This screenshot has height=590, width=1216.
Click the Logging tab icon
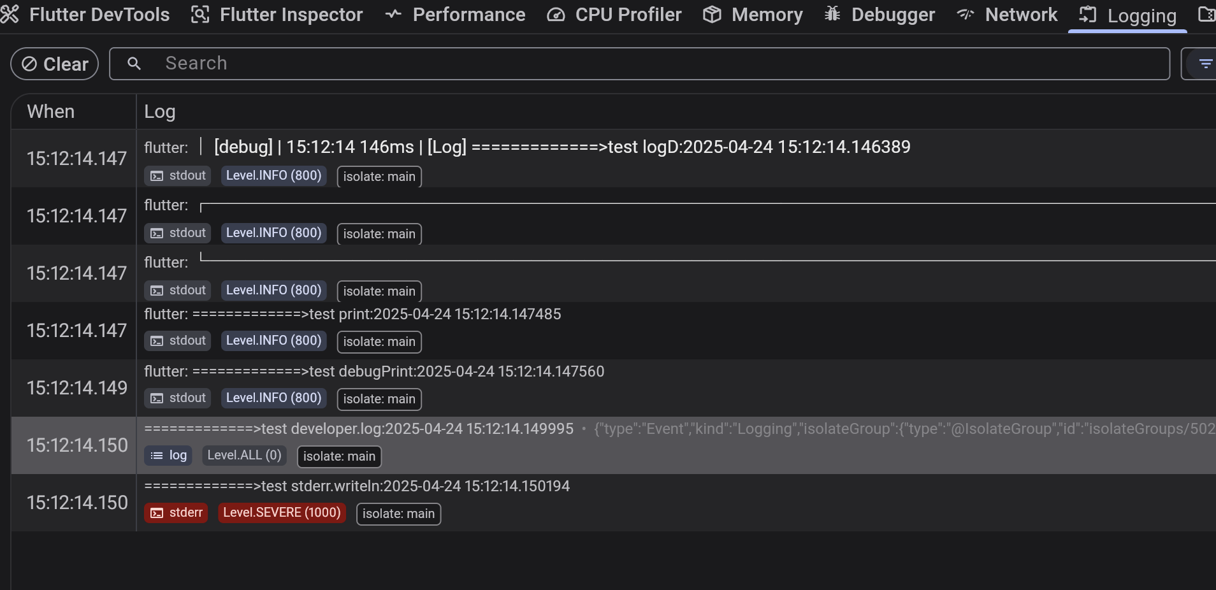[1088, 14]
